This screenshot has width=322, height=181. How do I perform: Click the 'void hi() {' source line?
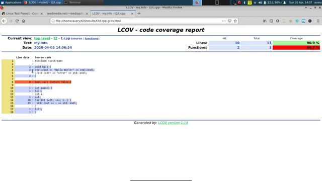pyautogui.click(x=43, y=67)
